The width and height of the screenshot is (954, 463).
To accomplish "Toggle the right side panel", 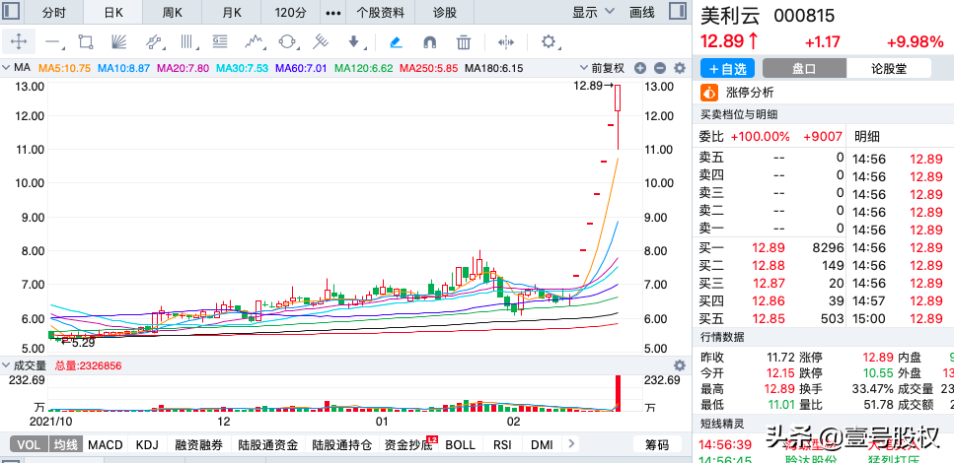I will [x=676, y=13].
